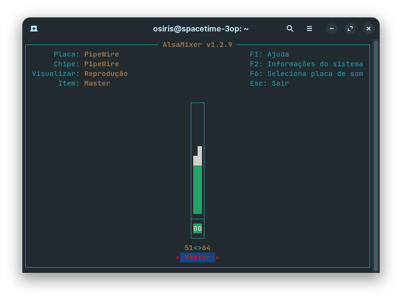Close the terminal window
The height and width of the screenshot is (300, 402).
tap(369, 29)
